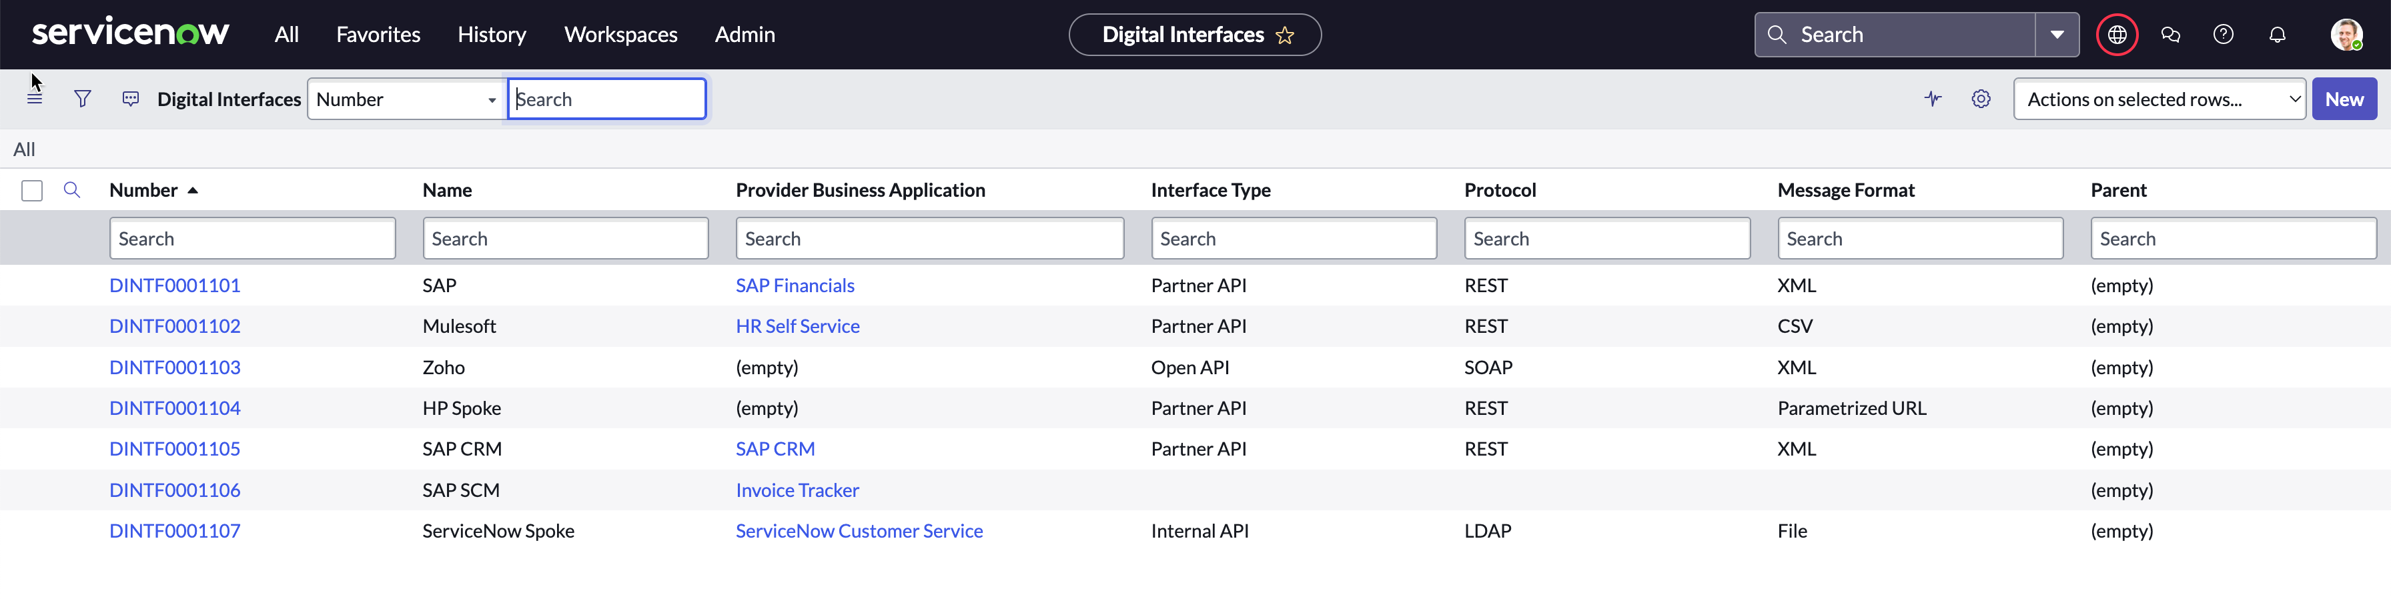Open record DINTF0001107
The image size is (2391, 599).
tap(175, 530)
